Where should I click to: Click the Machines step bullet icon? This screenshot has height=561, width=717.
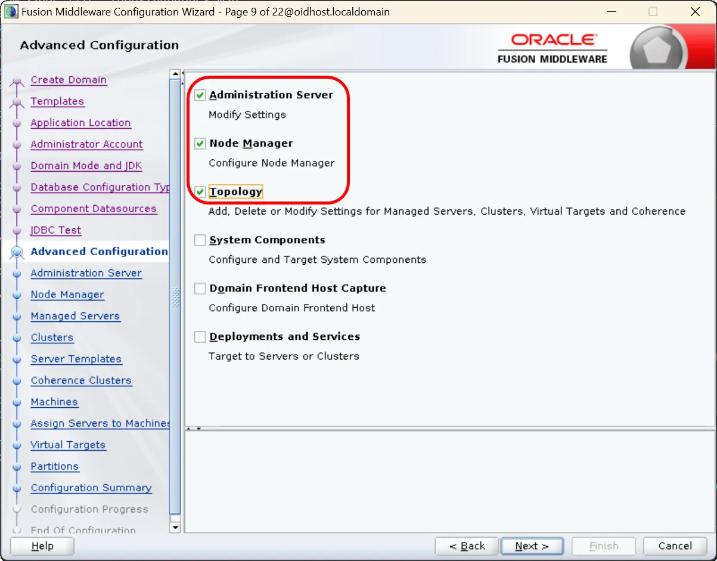click(17, 402)
